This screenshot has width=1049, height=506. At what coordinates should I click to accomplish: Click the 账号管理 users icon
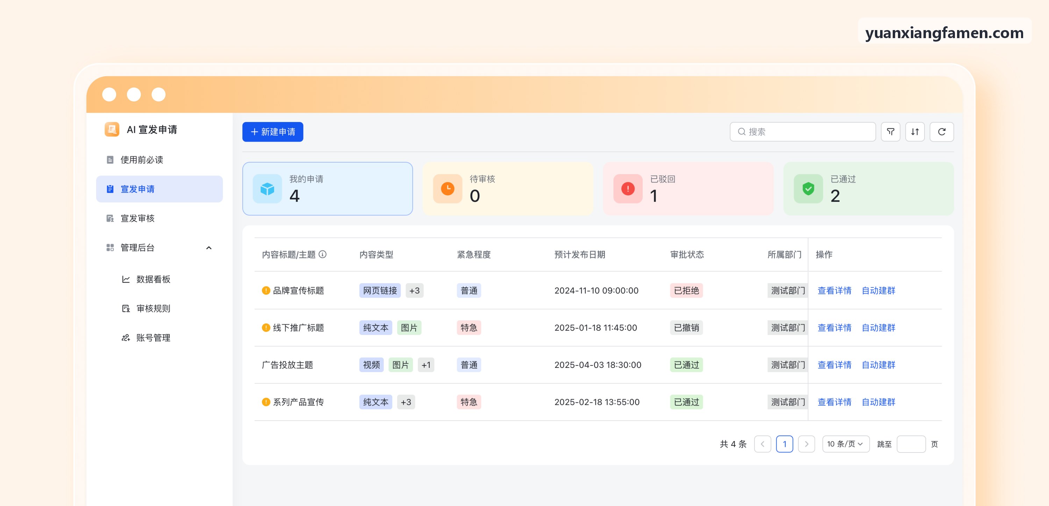pyautogui.click(x=126, y=338)
